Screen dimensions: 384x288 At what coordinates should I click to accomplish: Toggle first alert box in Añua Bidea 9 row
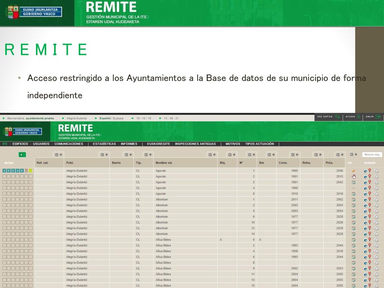click(x=4, y=268)
